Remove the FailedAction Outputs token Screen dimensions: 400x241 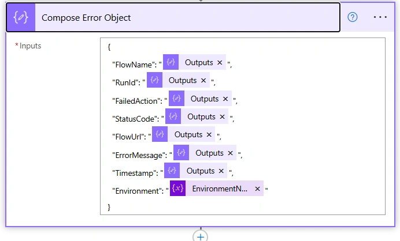pyautogui.click(x=225, y=99)
